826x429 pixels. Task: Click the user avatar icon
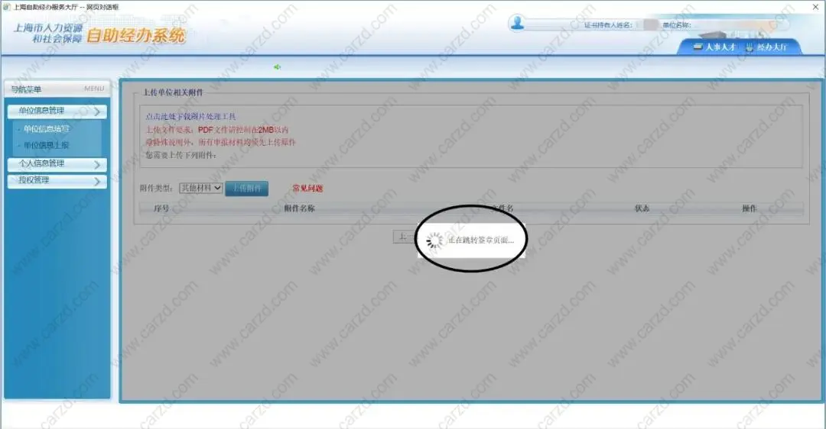(x=518, y=23)
